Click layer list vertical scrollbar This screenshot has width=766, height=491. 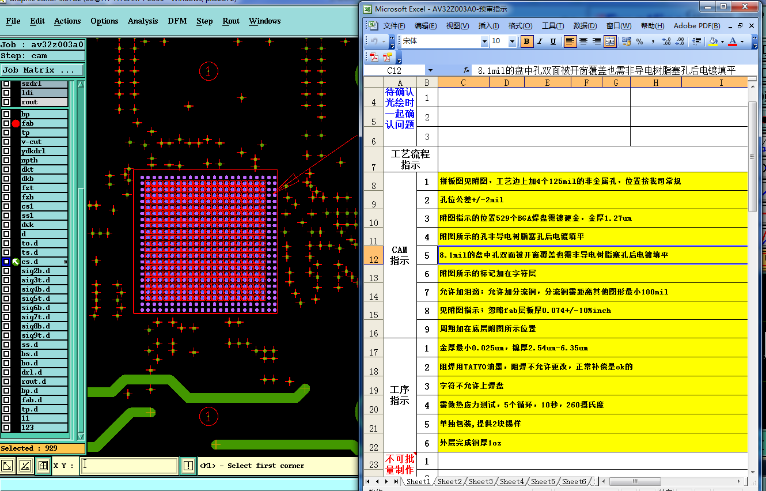pos(81,259)
